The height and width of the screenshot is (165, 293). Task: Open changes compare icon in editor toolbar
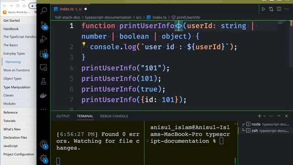click(x=271, y=9)
